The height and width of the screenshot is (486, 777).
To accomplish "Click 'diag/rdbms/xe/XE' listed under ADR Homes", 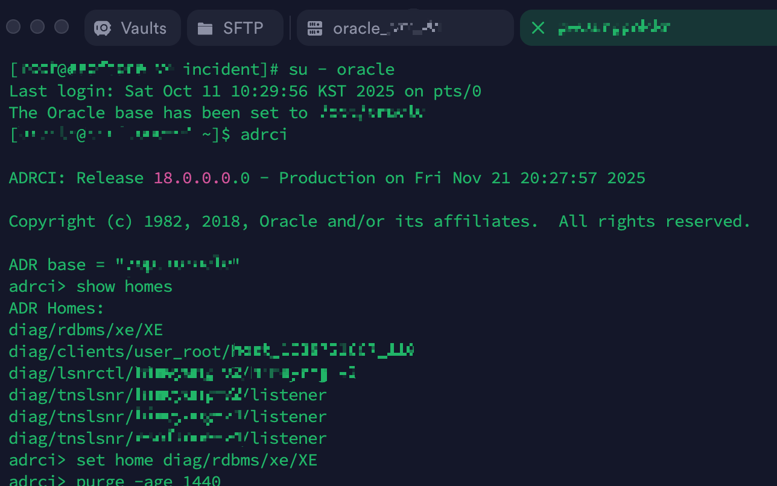I will pyautogui.click(x=86, y=330).
